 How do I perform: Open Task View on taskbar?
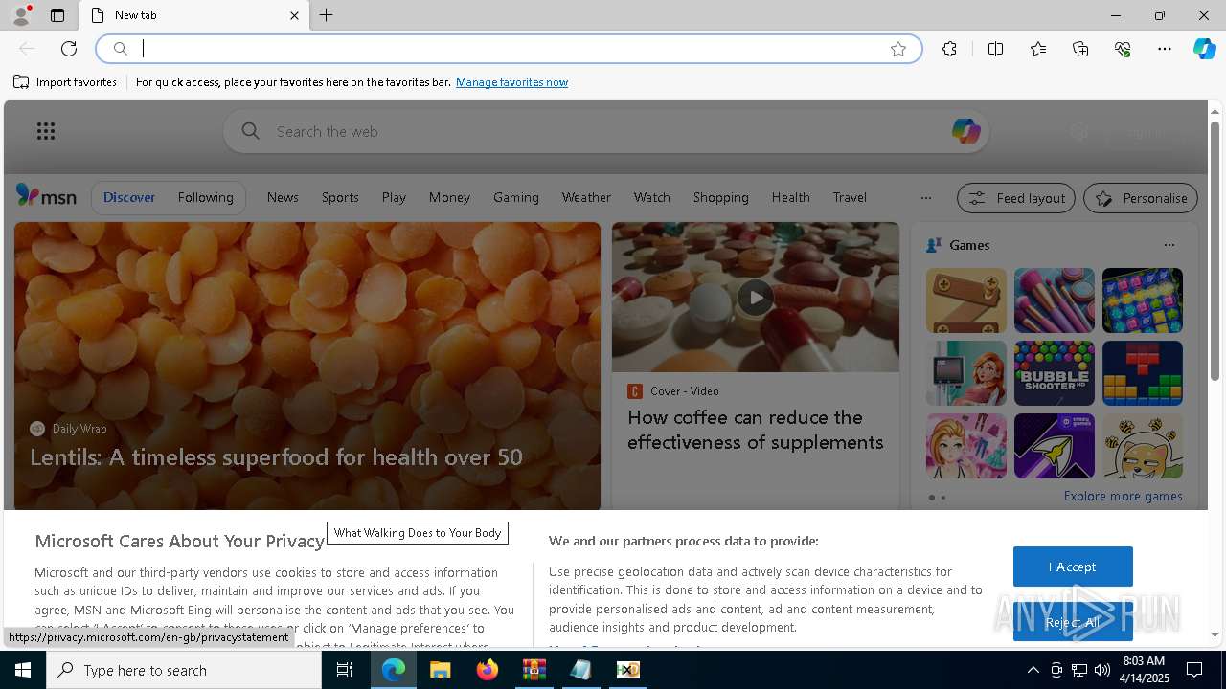(x=345, y=670)
